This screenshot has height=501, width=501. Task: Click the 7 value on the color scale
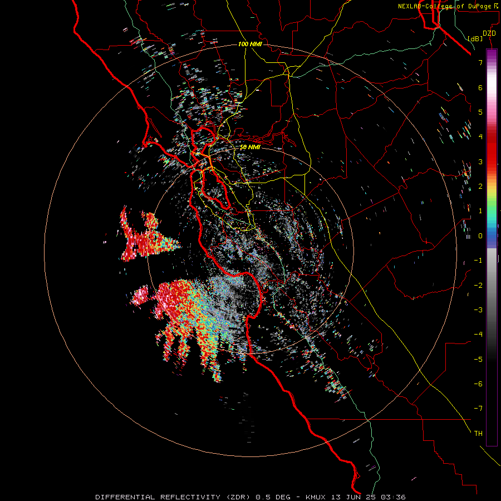coord(480,62)
